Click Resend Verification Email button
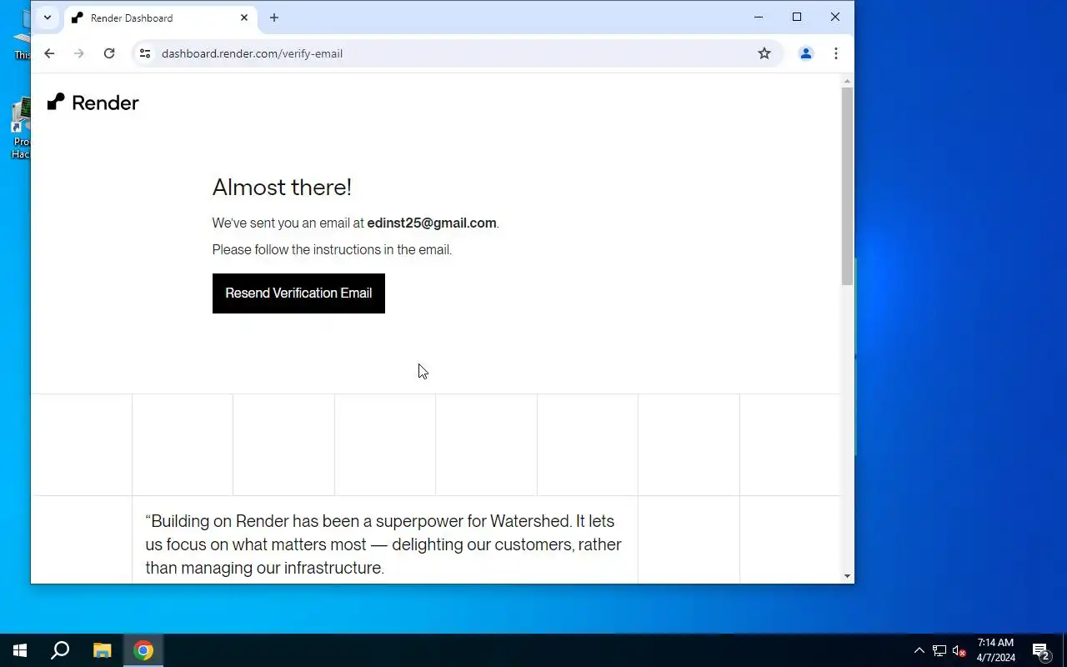The height and width of the screenshot is (667, 1067). point(298,293)
